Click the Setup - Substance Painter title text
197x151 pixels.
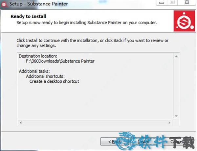click(39, 4)
